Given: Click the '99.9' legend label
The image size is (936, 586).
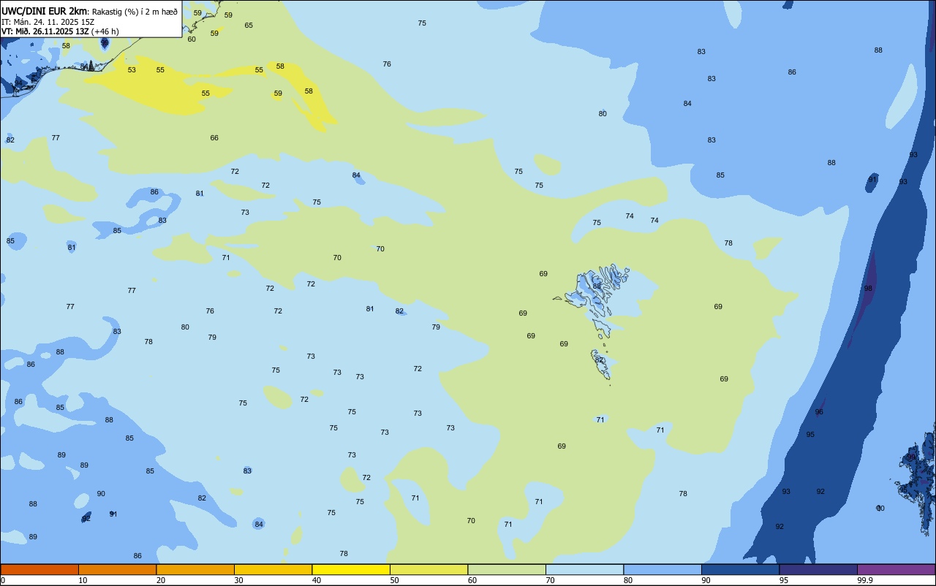Looking at the screenshot, I should (x=864, y=580).
